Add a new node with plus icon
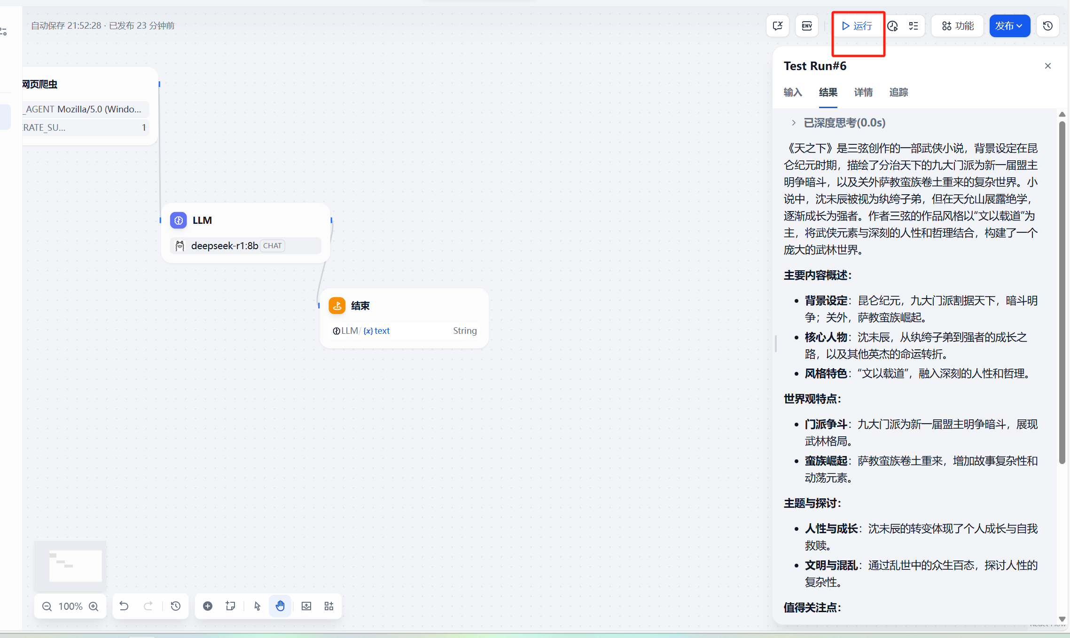Image resolution: width=1070 pixels, height=638 pixels. tap(208, 606)
